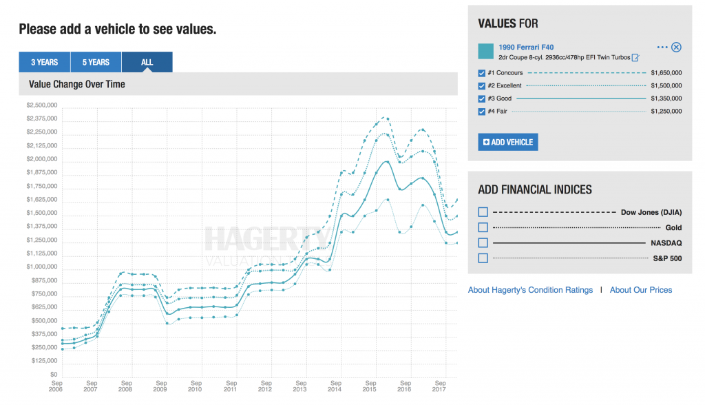Click the $2,500,000 y-axis label
The height and width of the screenshot is (405, 705).
pos(42,105)
